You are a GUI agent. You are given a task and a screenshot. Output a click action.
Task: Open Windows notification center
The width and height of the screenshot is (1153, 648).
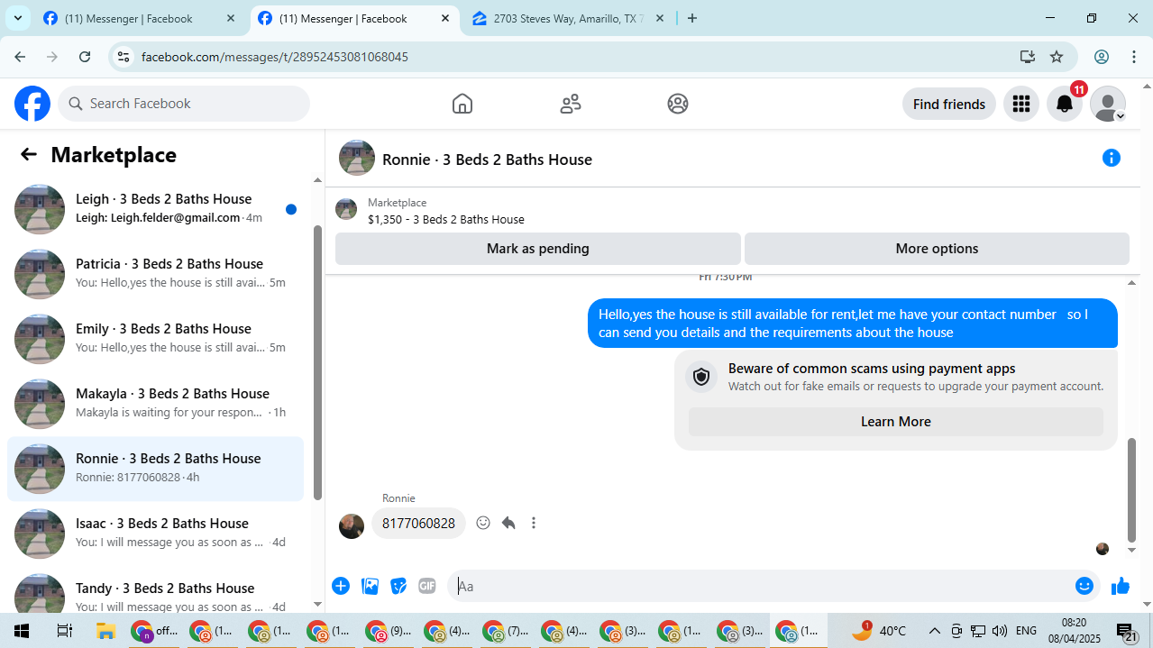(1127, 632)
